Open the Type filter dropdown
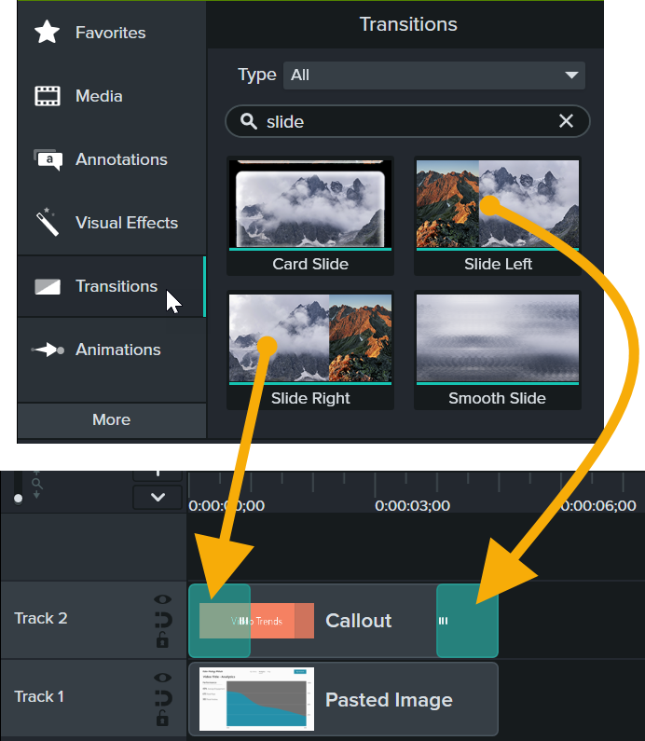 [x=433, y=75]
